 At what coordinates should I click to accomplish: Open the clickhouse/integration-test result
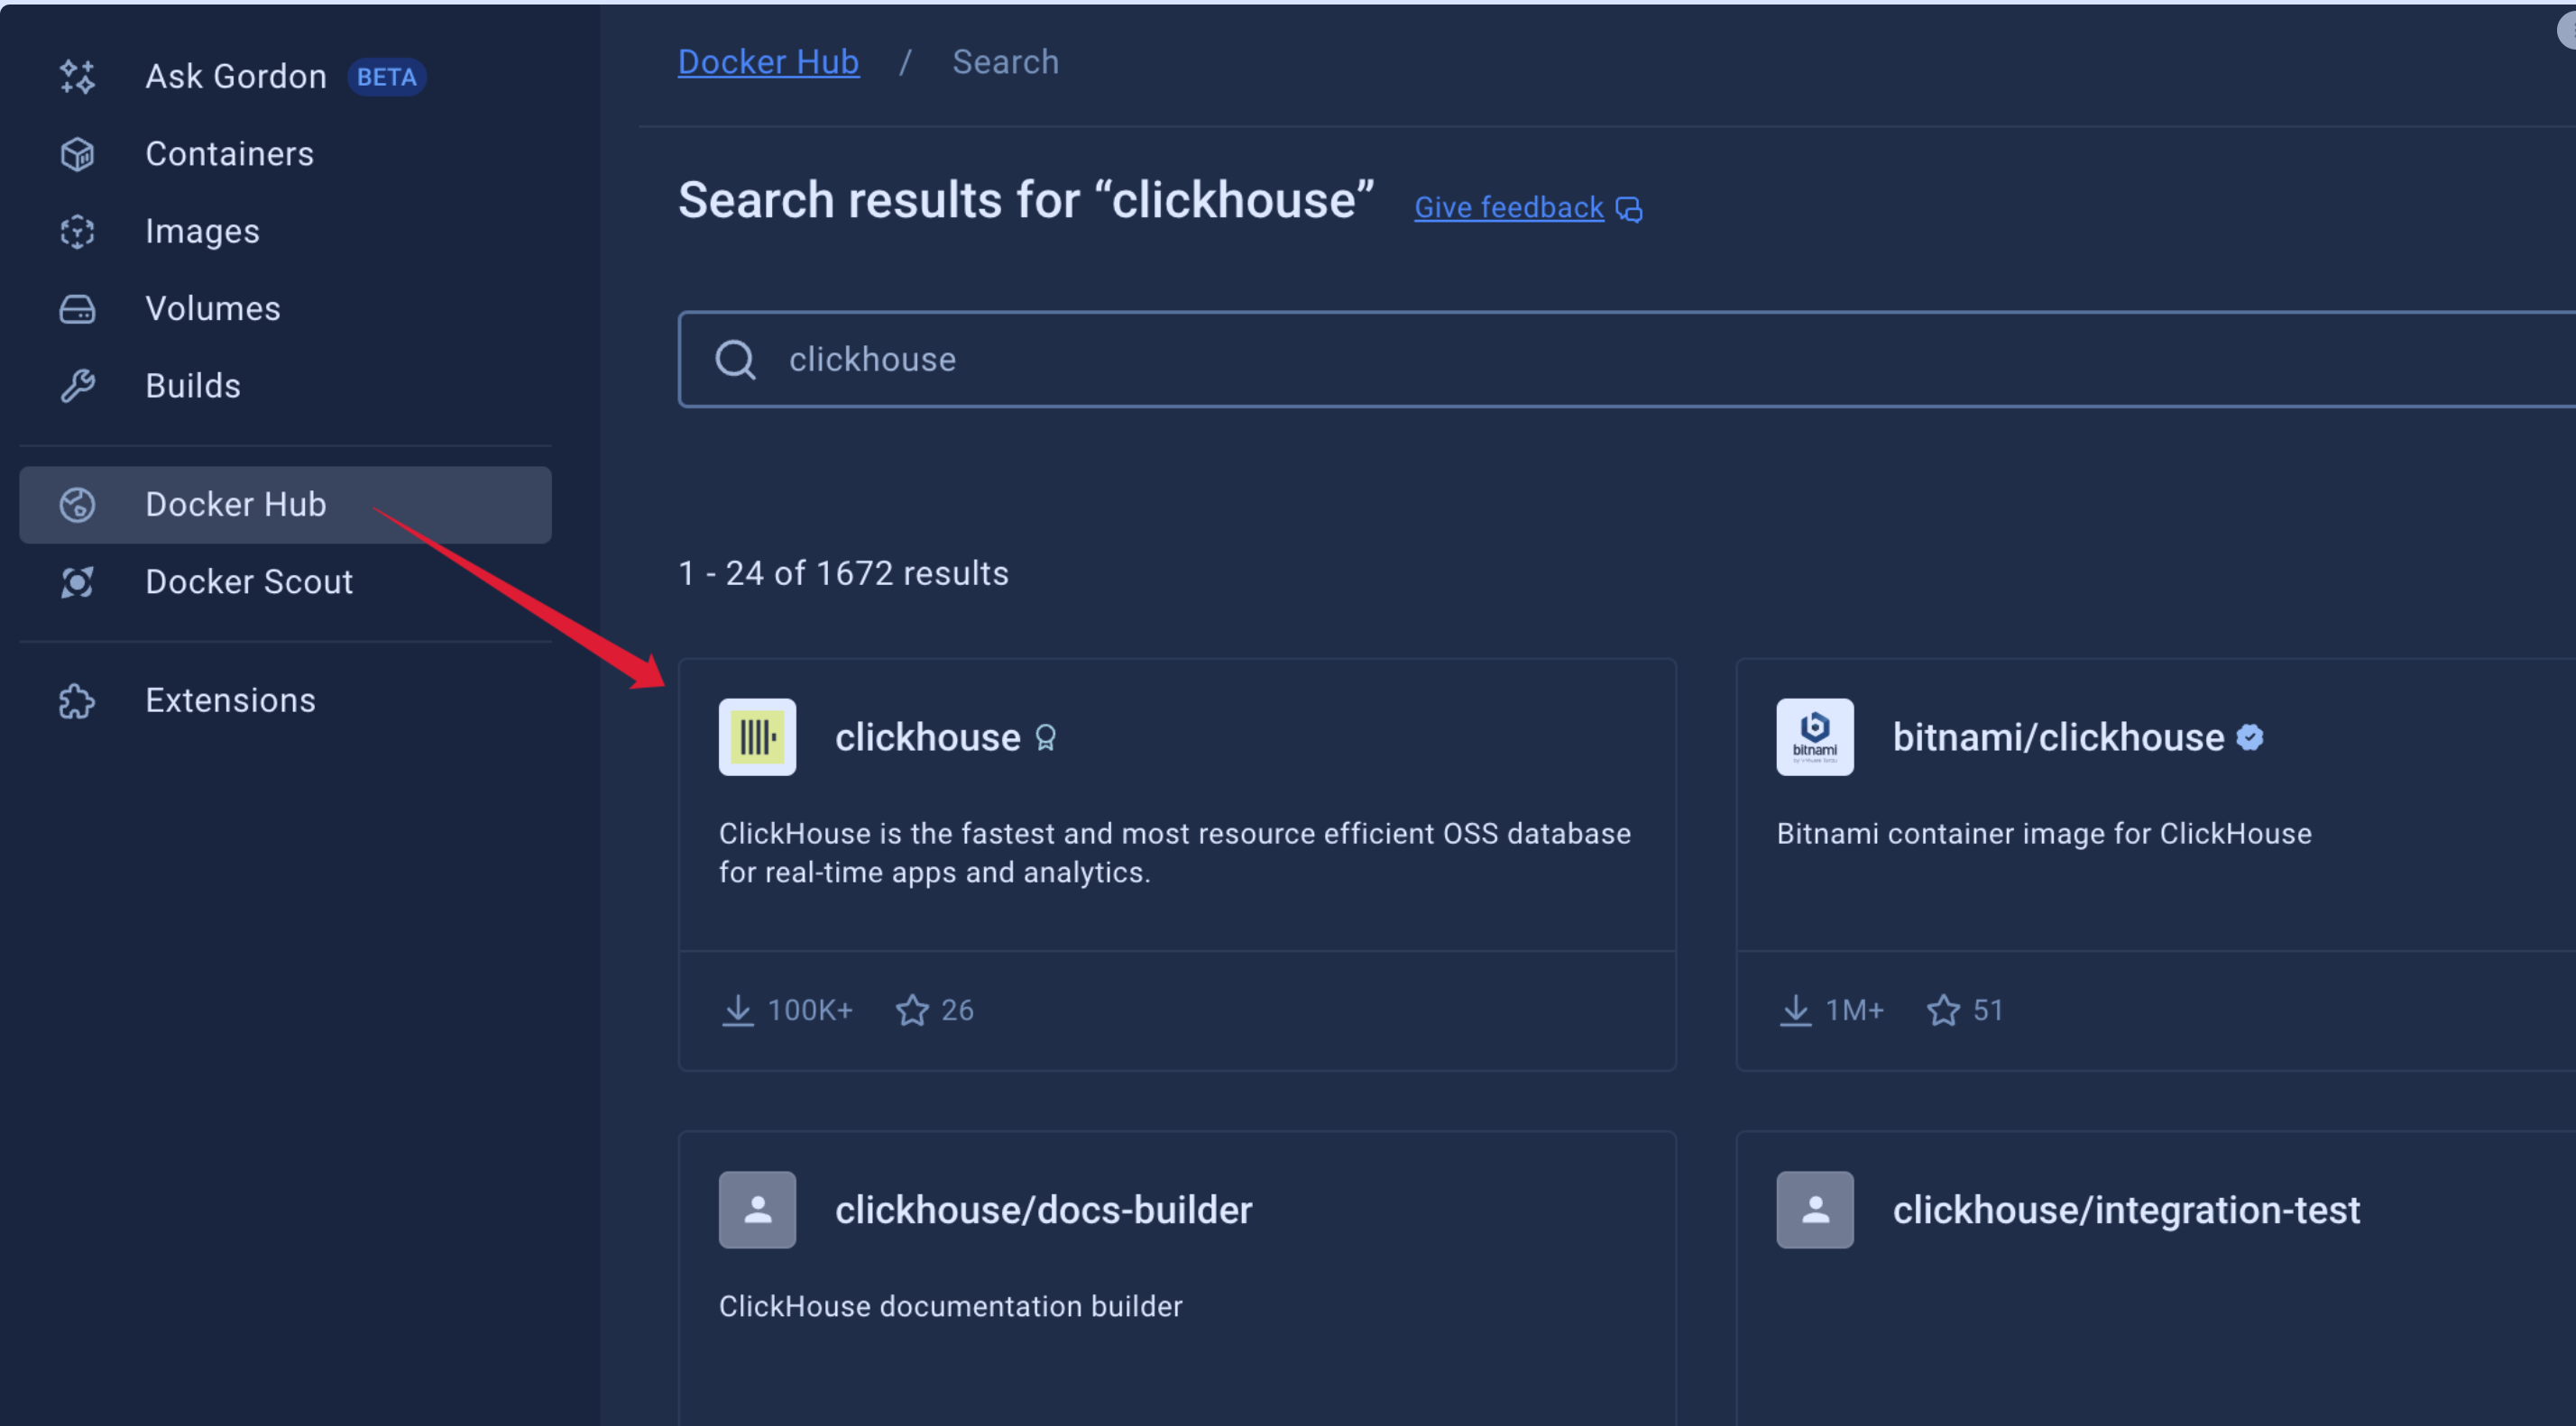tap(2126, 1211)
